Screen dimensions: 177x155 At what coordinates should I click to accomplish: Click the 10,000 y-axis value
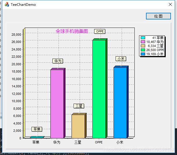[x=17, y=101]
